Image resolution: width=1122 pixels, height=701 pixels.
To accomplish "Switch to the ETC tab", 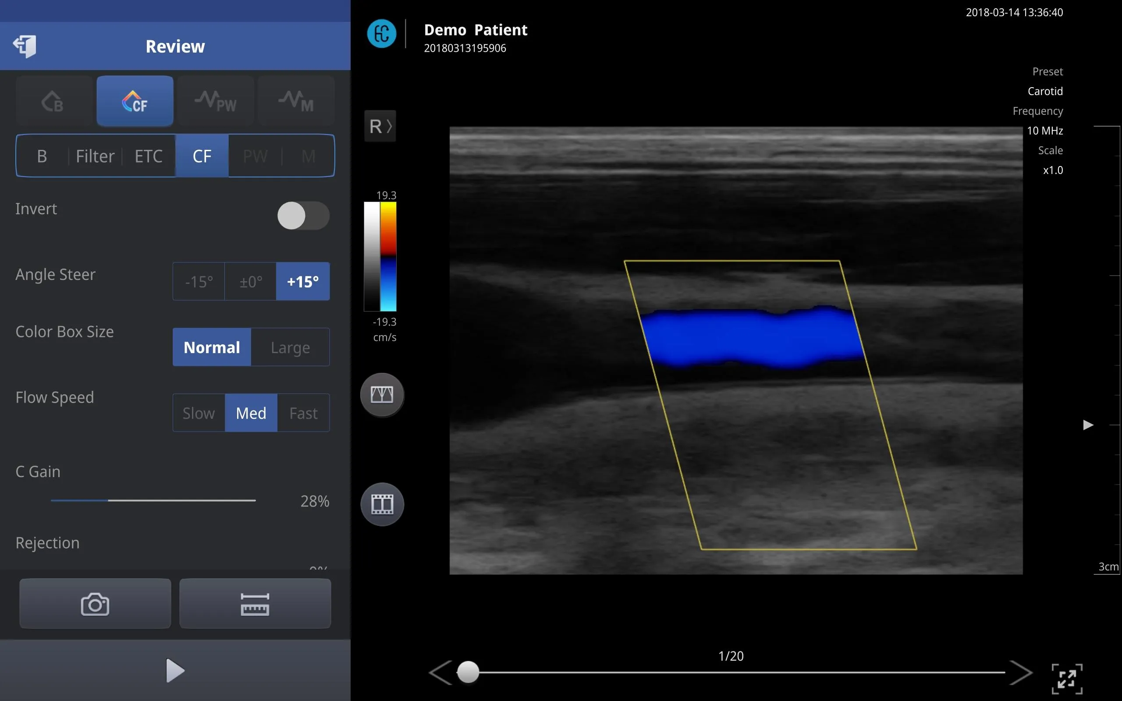I will pyautogui.click(x=149, y=156).
